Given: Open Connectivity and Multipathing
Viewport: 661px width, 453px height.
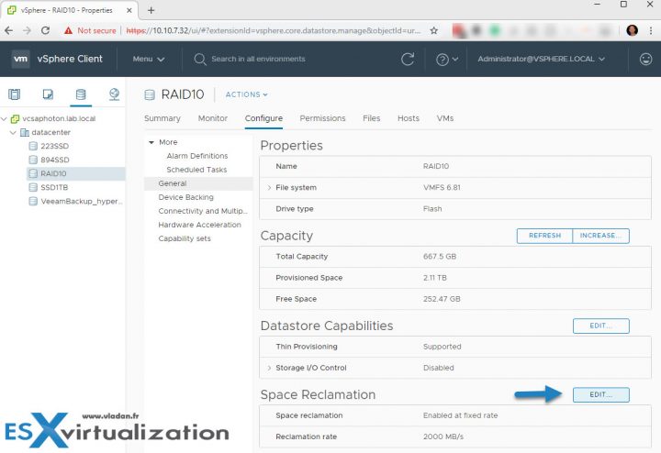Looking at the screenshot, I should (x=203, y=211).
